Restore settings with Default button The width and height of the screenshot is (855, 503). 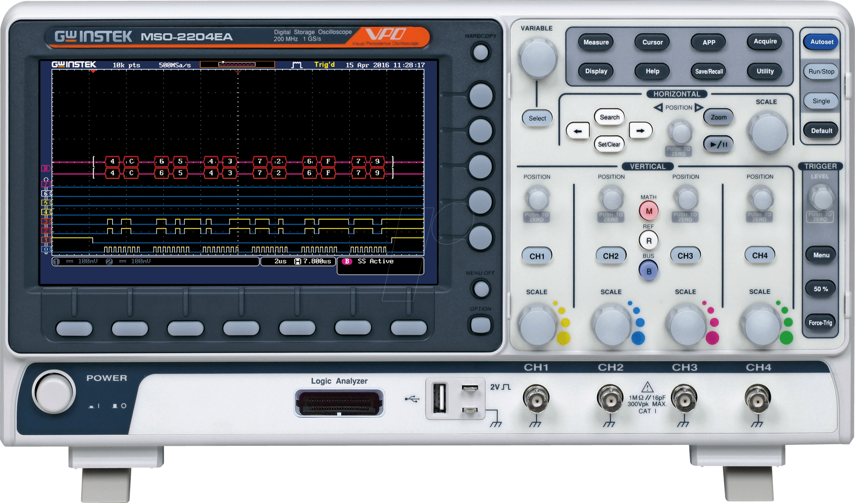(x=821, y=131)
